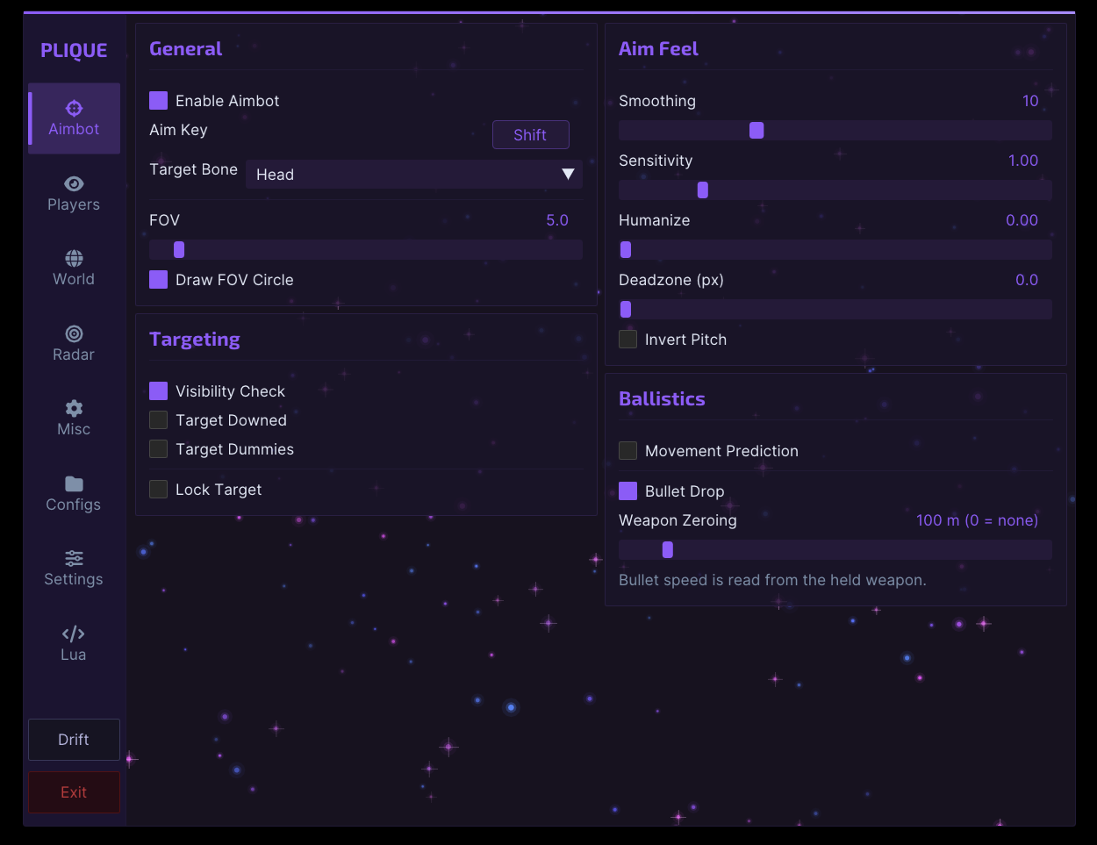Viewport: 1097px width, 845px height.
Task: Click the bullet speed note text
Action: tap(772, 580)
